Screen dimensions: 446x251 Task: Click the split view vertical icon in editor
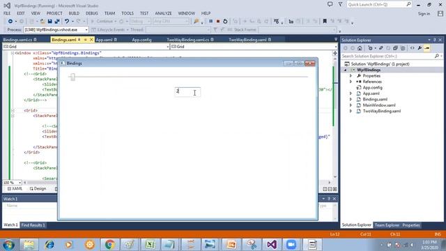[x=325, y=189]
